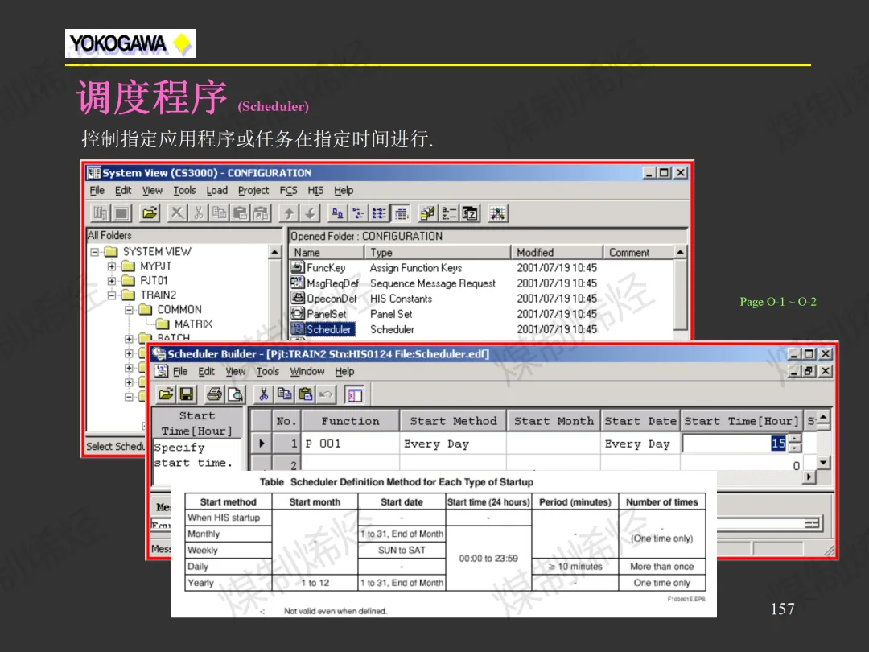The image size is (869, 652).
Task: Open the FCS menu in System View
Action: [288, 190]
